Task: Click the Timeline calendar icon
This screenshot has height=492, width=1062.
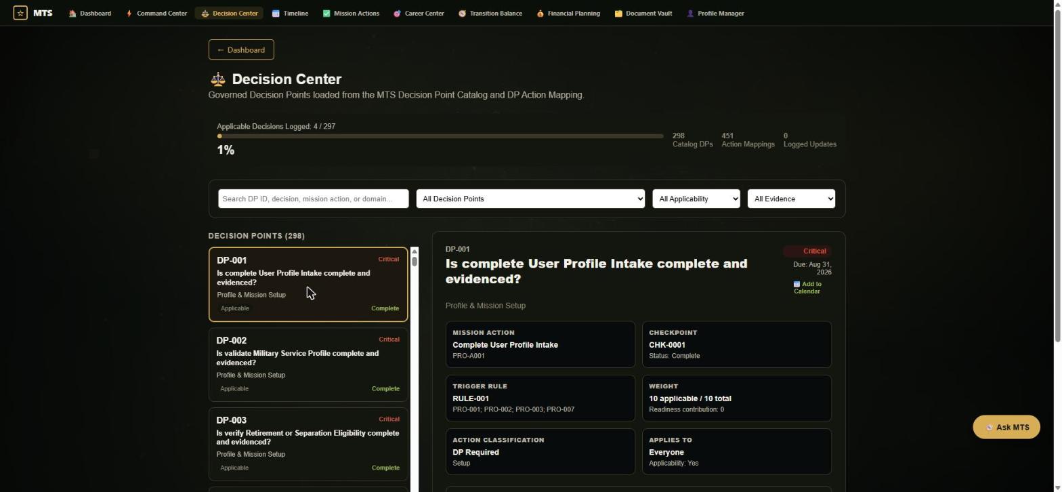Action: coord(276,14)
